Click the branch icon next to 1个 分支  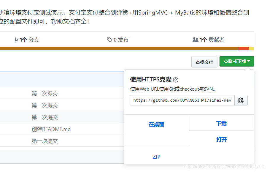click(x=16, y=40)
